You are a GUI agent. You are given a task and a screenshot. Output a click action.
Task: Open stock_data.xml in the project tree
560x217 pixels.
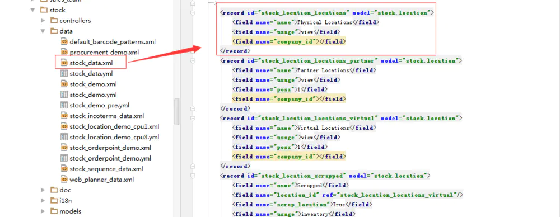click(x=91, y=63)
